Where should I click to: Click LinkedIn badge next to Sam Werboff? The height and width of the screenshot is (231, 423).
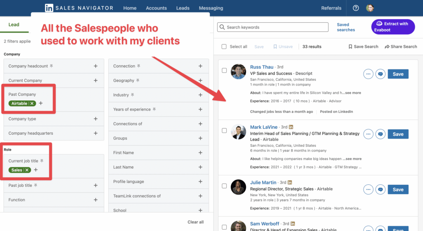coord(293,224)
